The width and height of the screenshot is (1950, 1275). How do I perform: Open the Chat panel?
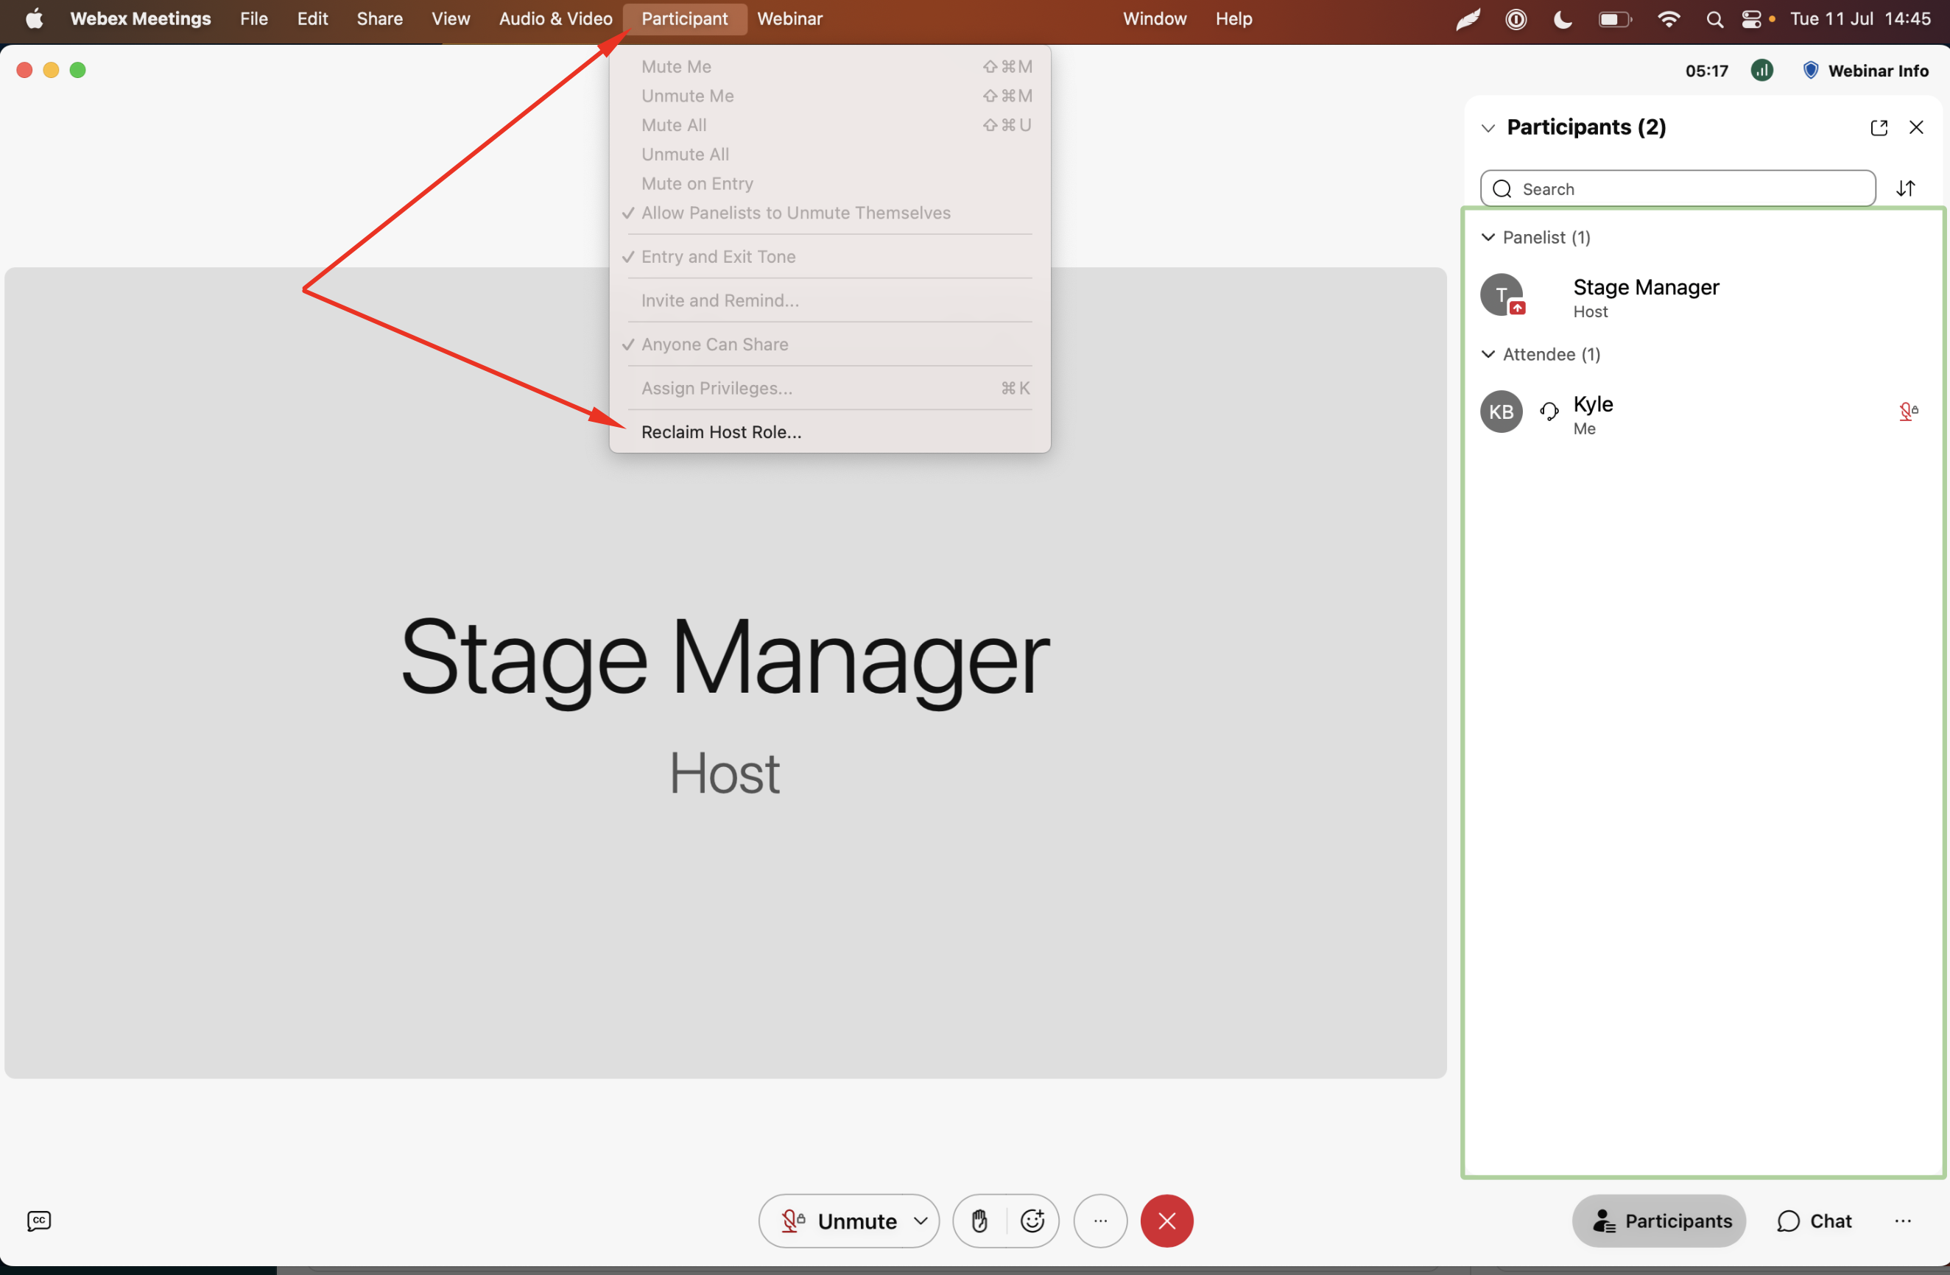[x=1814, y=1221]
